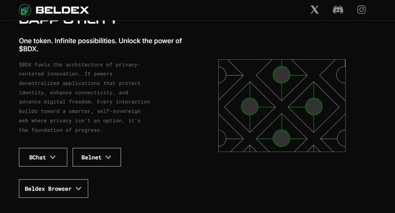Viewport: 395px width, 213px height.
Task: Expand the Belnet dropdown
Action: pyautogui.click(x=97, y=157)
